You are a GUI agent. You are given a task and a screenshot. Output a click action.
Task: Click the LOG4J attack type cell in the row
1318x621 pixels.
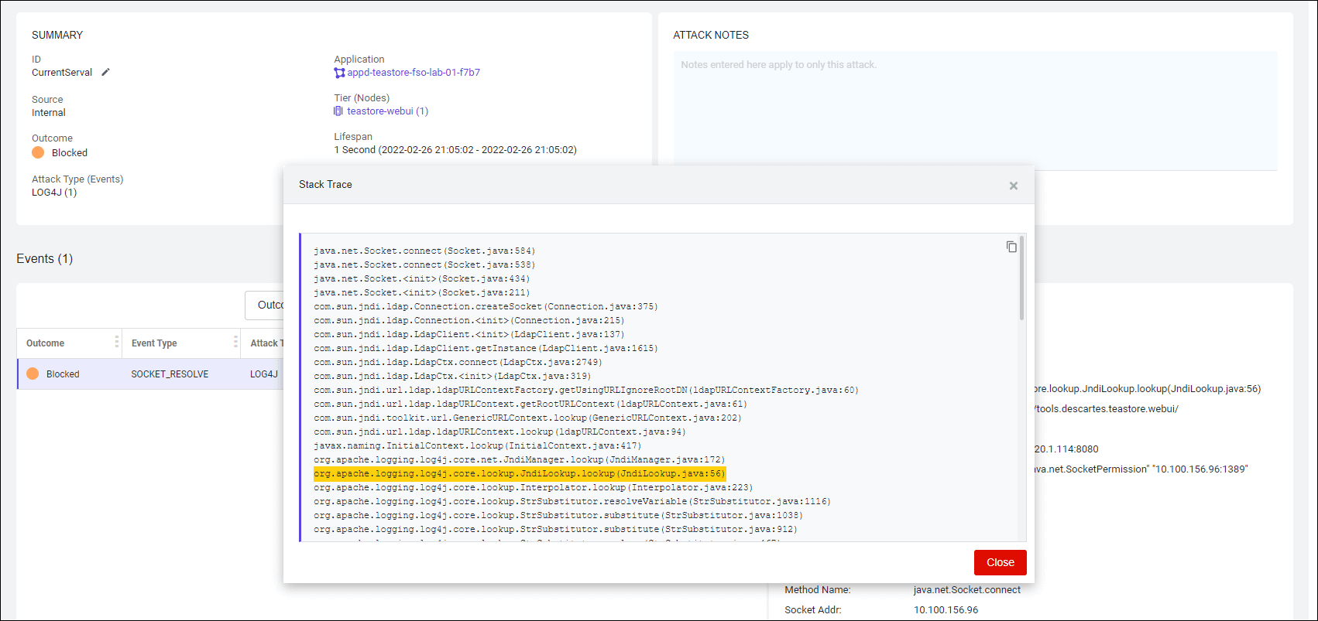pos(264,374)
